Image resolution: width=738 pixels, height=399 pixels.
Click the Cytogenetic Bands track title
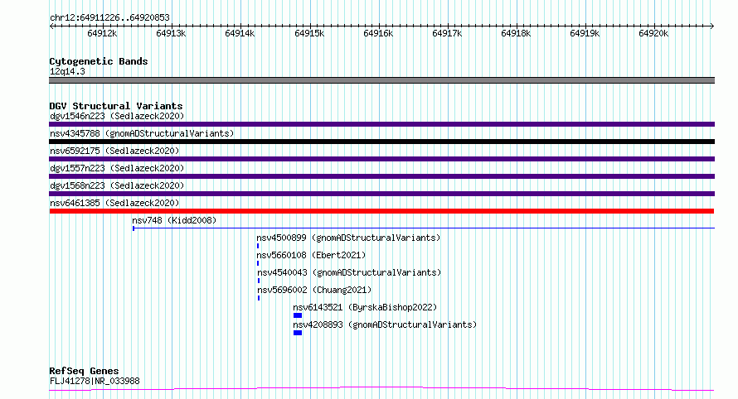click(x=99, y=61)
